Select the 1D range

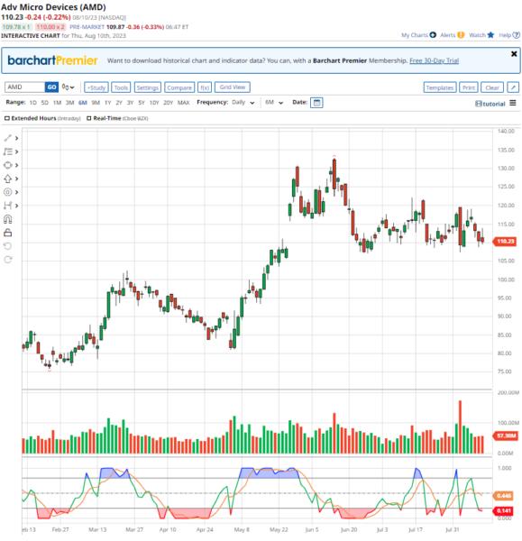[x=33, y=103]
